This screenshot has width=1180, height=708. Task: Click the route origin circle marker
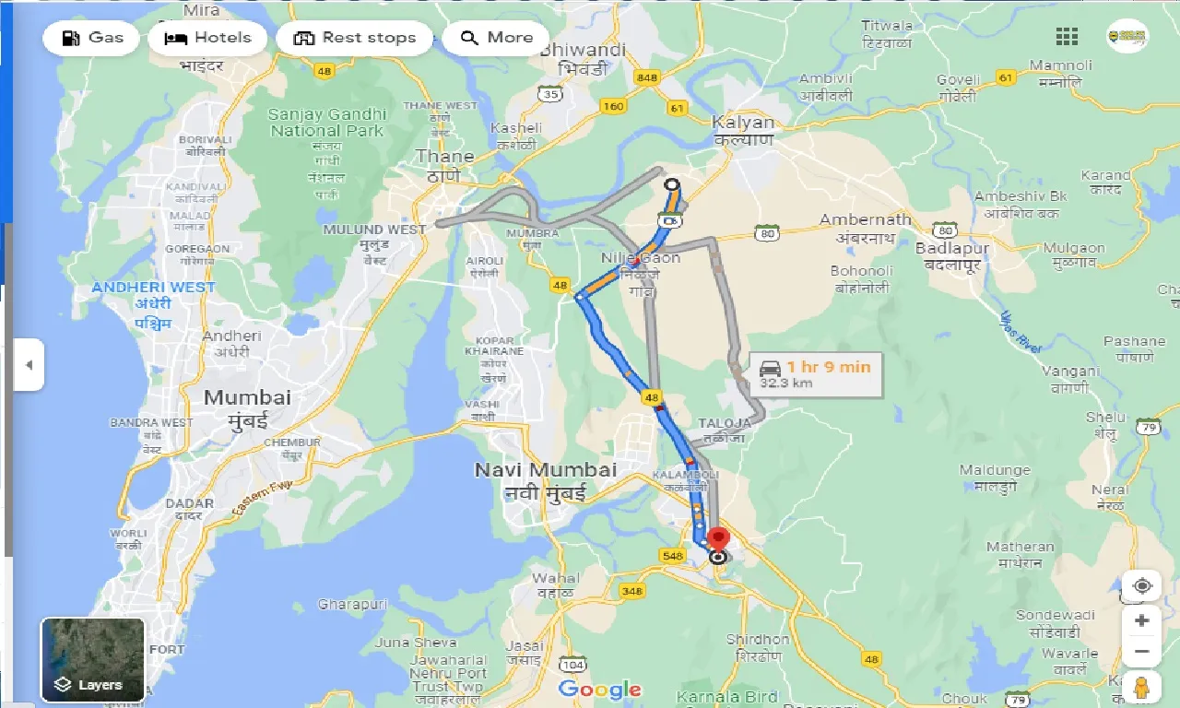tap(672, 184)
